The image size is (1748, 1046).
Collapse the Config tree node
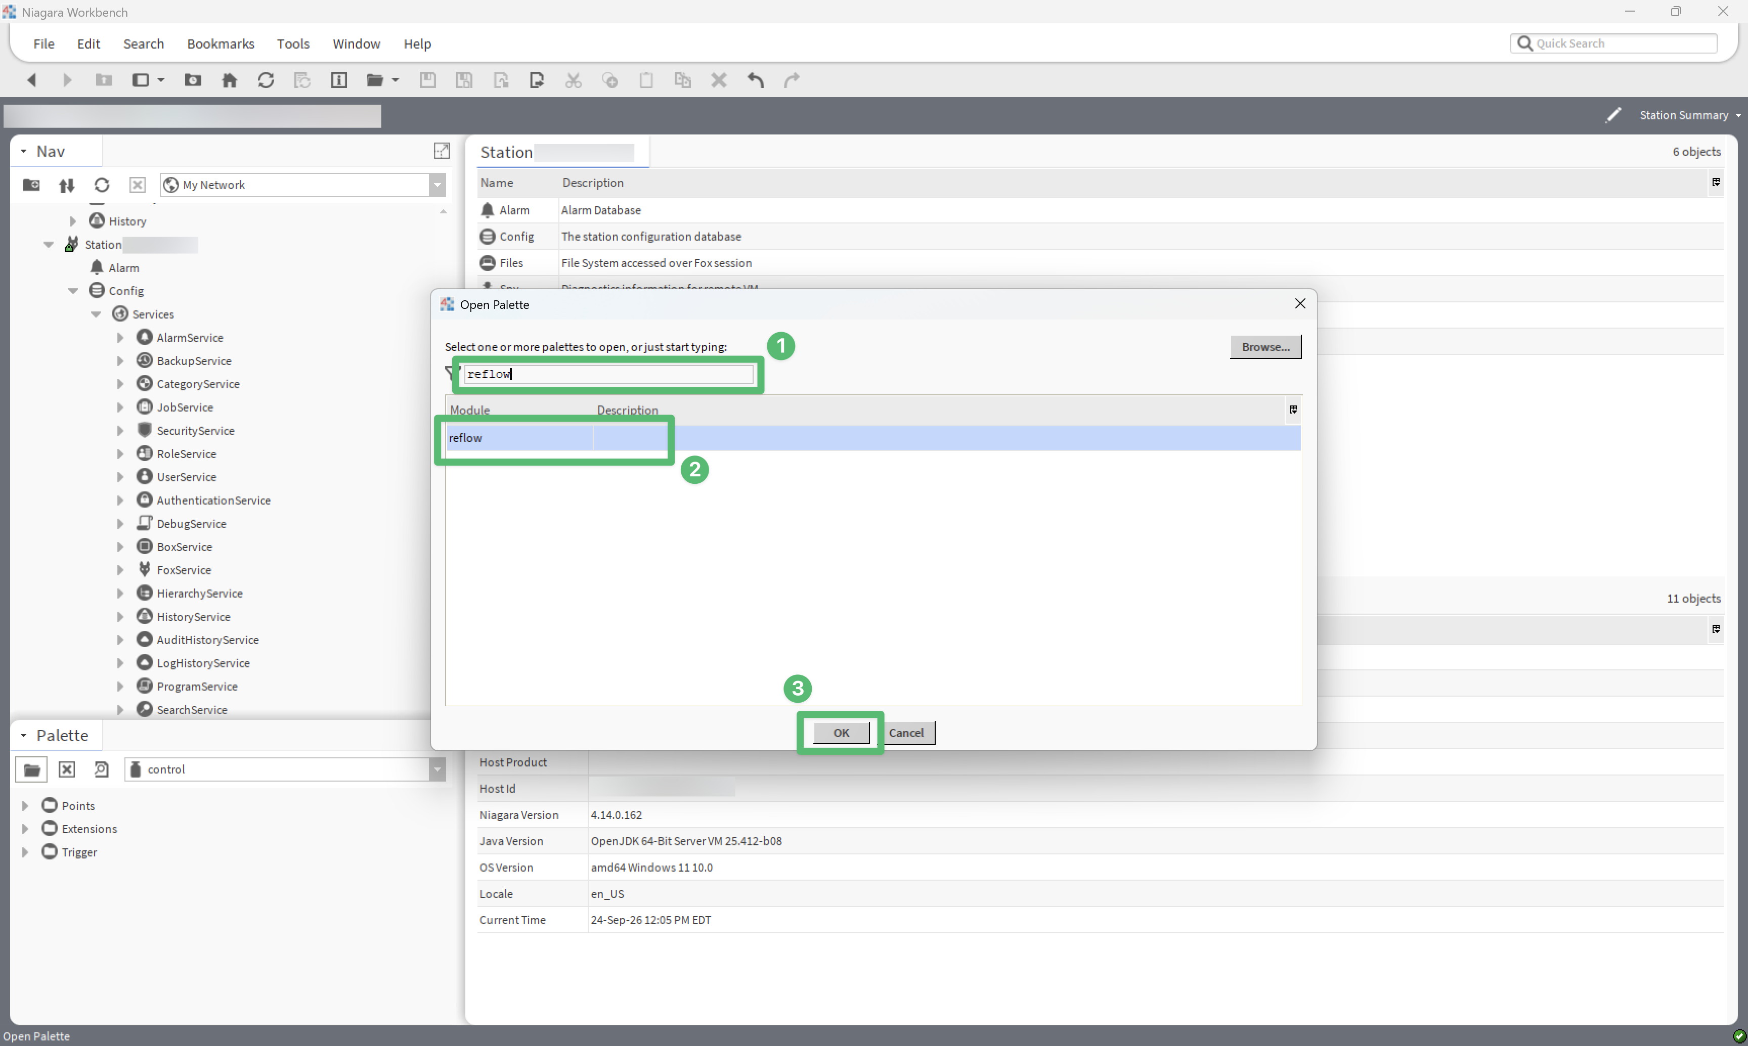(x=73, y=291)
